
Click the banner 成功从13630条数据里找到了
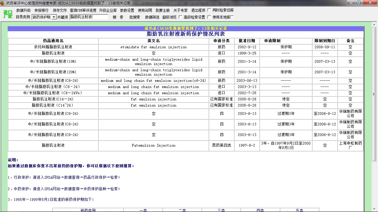point(186,29)
